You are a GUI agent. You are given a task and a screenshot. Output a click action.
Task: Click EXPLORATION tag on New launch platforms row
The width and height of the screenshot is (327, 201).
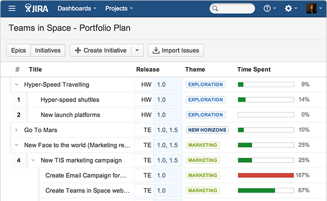[205, 115]
